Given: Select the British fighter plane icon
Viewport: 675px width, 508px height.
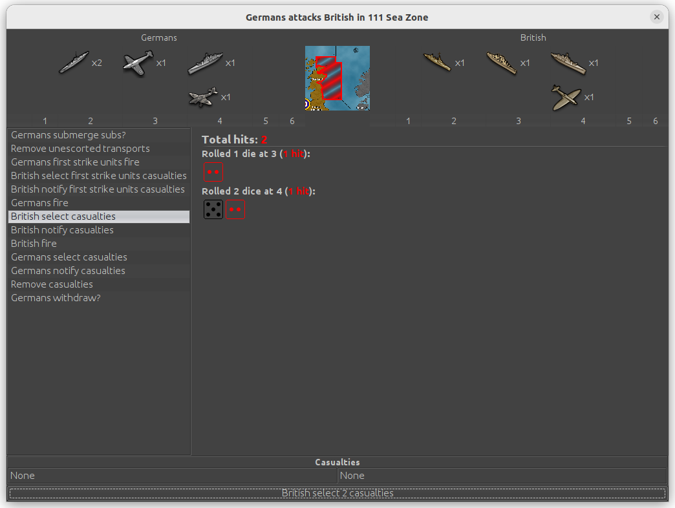Looking at the screenshot, I should point(566,97).
